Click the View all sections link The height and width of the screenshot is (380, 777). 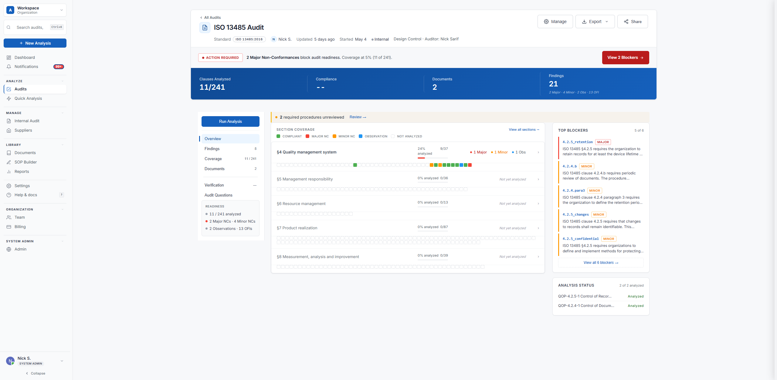pos(524,129)
